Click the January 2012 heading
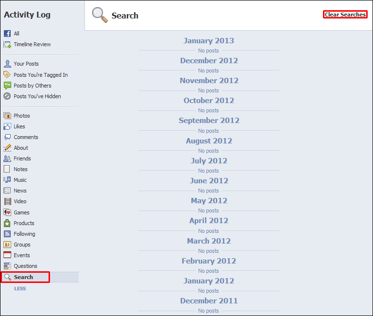The width and height of the screenshot is (373, 316). coord(209,281)
